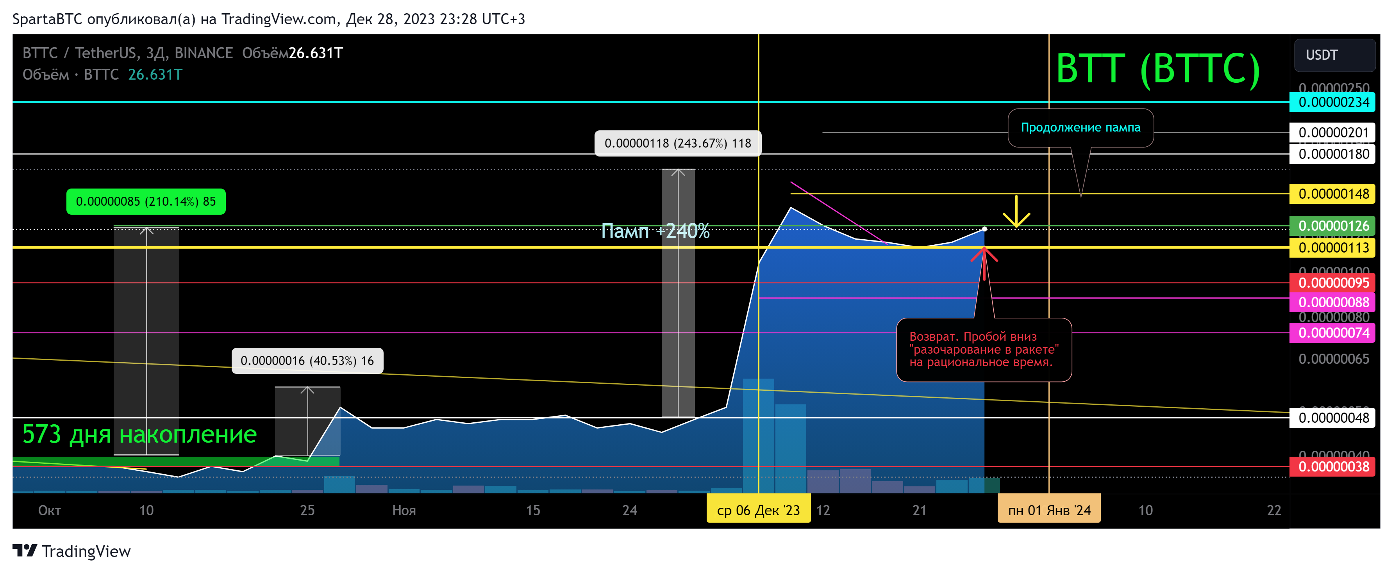Click the 'BTT (BTTC)' green title
This screenshot has height=573, width=1393.
click(x=1158, y=69)
